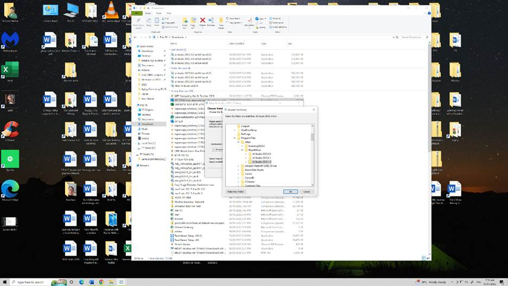
Task: Select This PC in navigation pane
Action: (x=142, y=105)
